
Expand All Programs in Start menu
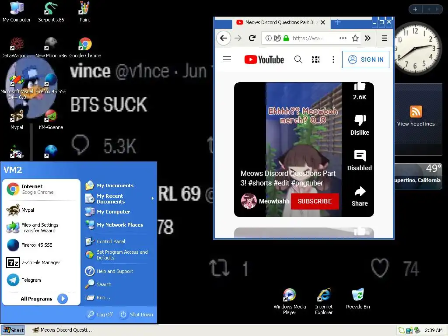point(44,298)
